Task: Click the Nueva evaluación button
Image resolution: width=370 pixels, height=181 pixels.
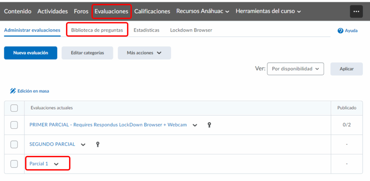Action: 31,53
